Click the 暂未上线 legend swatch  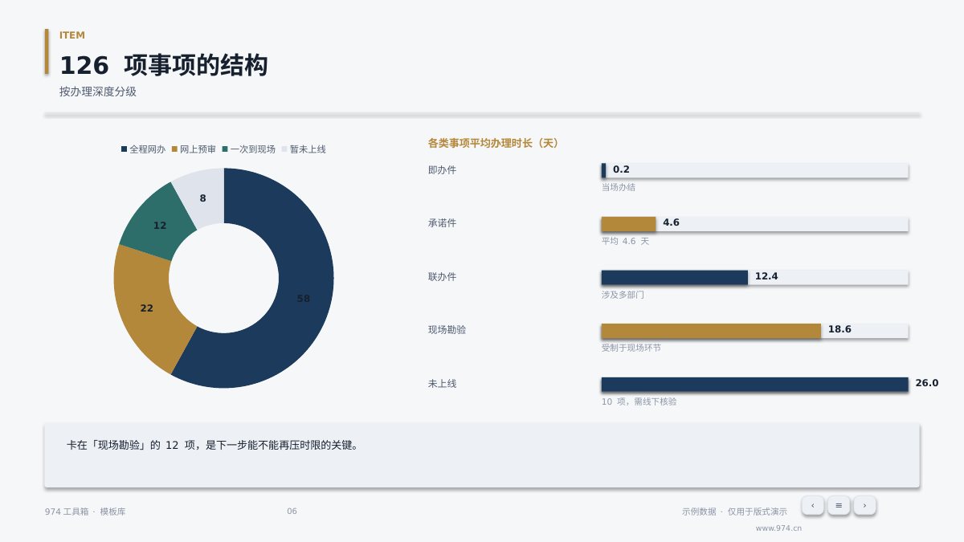[x=284, y=149]
